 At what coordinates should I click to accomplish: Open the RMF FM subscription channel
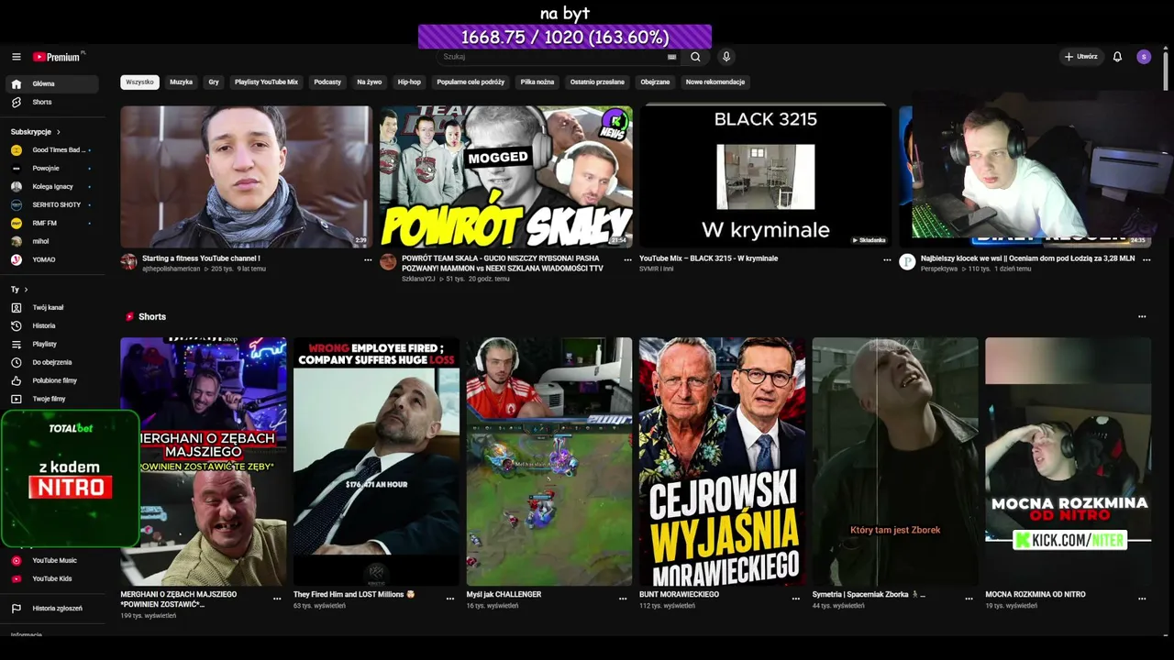(x=52, y=224)
